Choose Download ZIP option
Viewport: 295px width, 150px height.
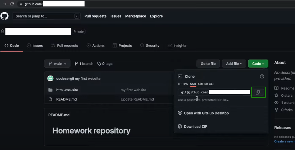[x=195, y=126]
